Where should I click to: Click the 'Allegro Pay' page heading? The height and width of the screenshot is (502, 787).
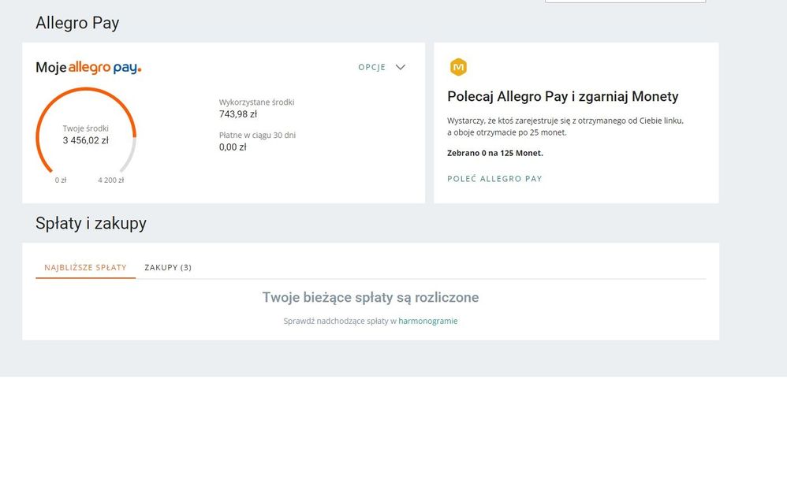(x=77, y=23)
